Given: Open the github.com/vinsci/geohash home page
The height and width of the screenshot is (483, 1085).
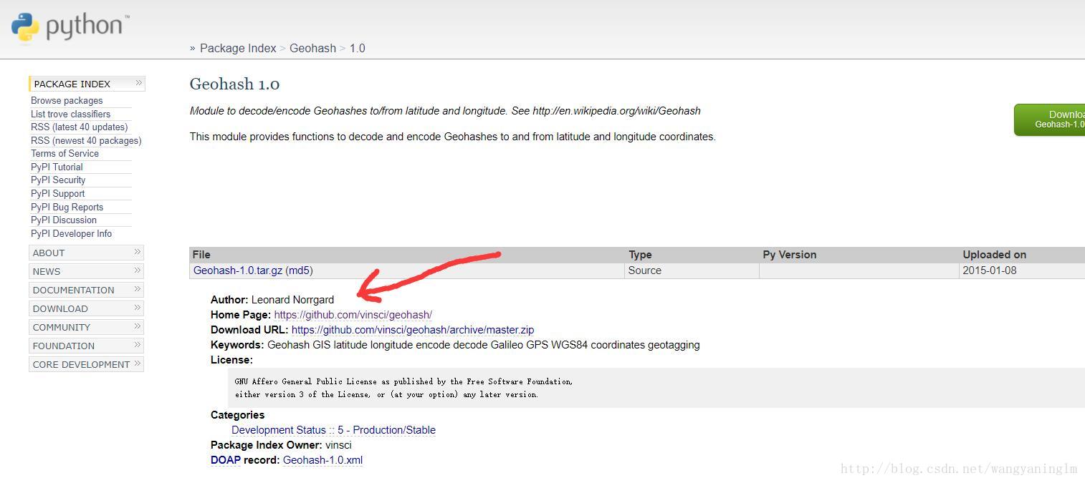Looking at the screenshot, I should 353,315.
